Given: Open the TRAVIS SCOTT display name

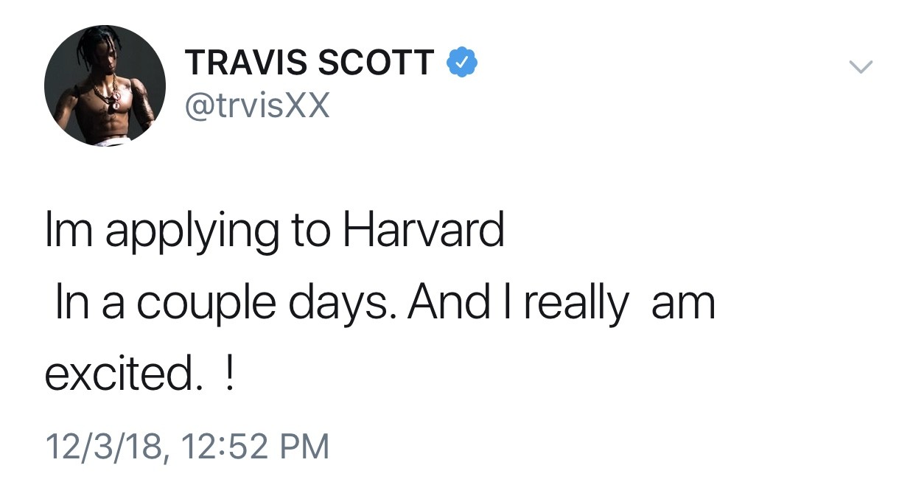Looking at the screenshot, I should 309,64.
